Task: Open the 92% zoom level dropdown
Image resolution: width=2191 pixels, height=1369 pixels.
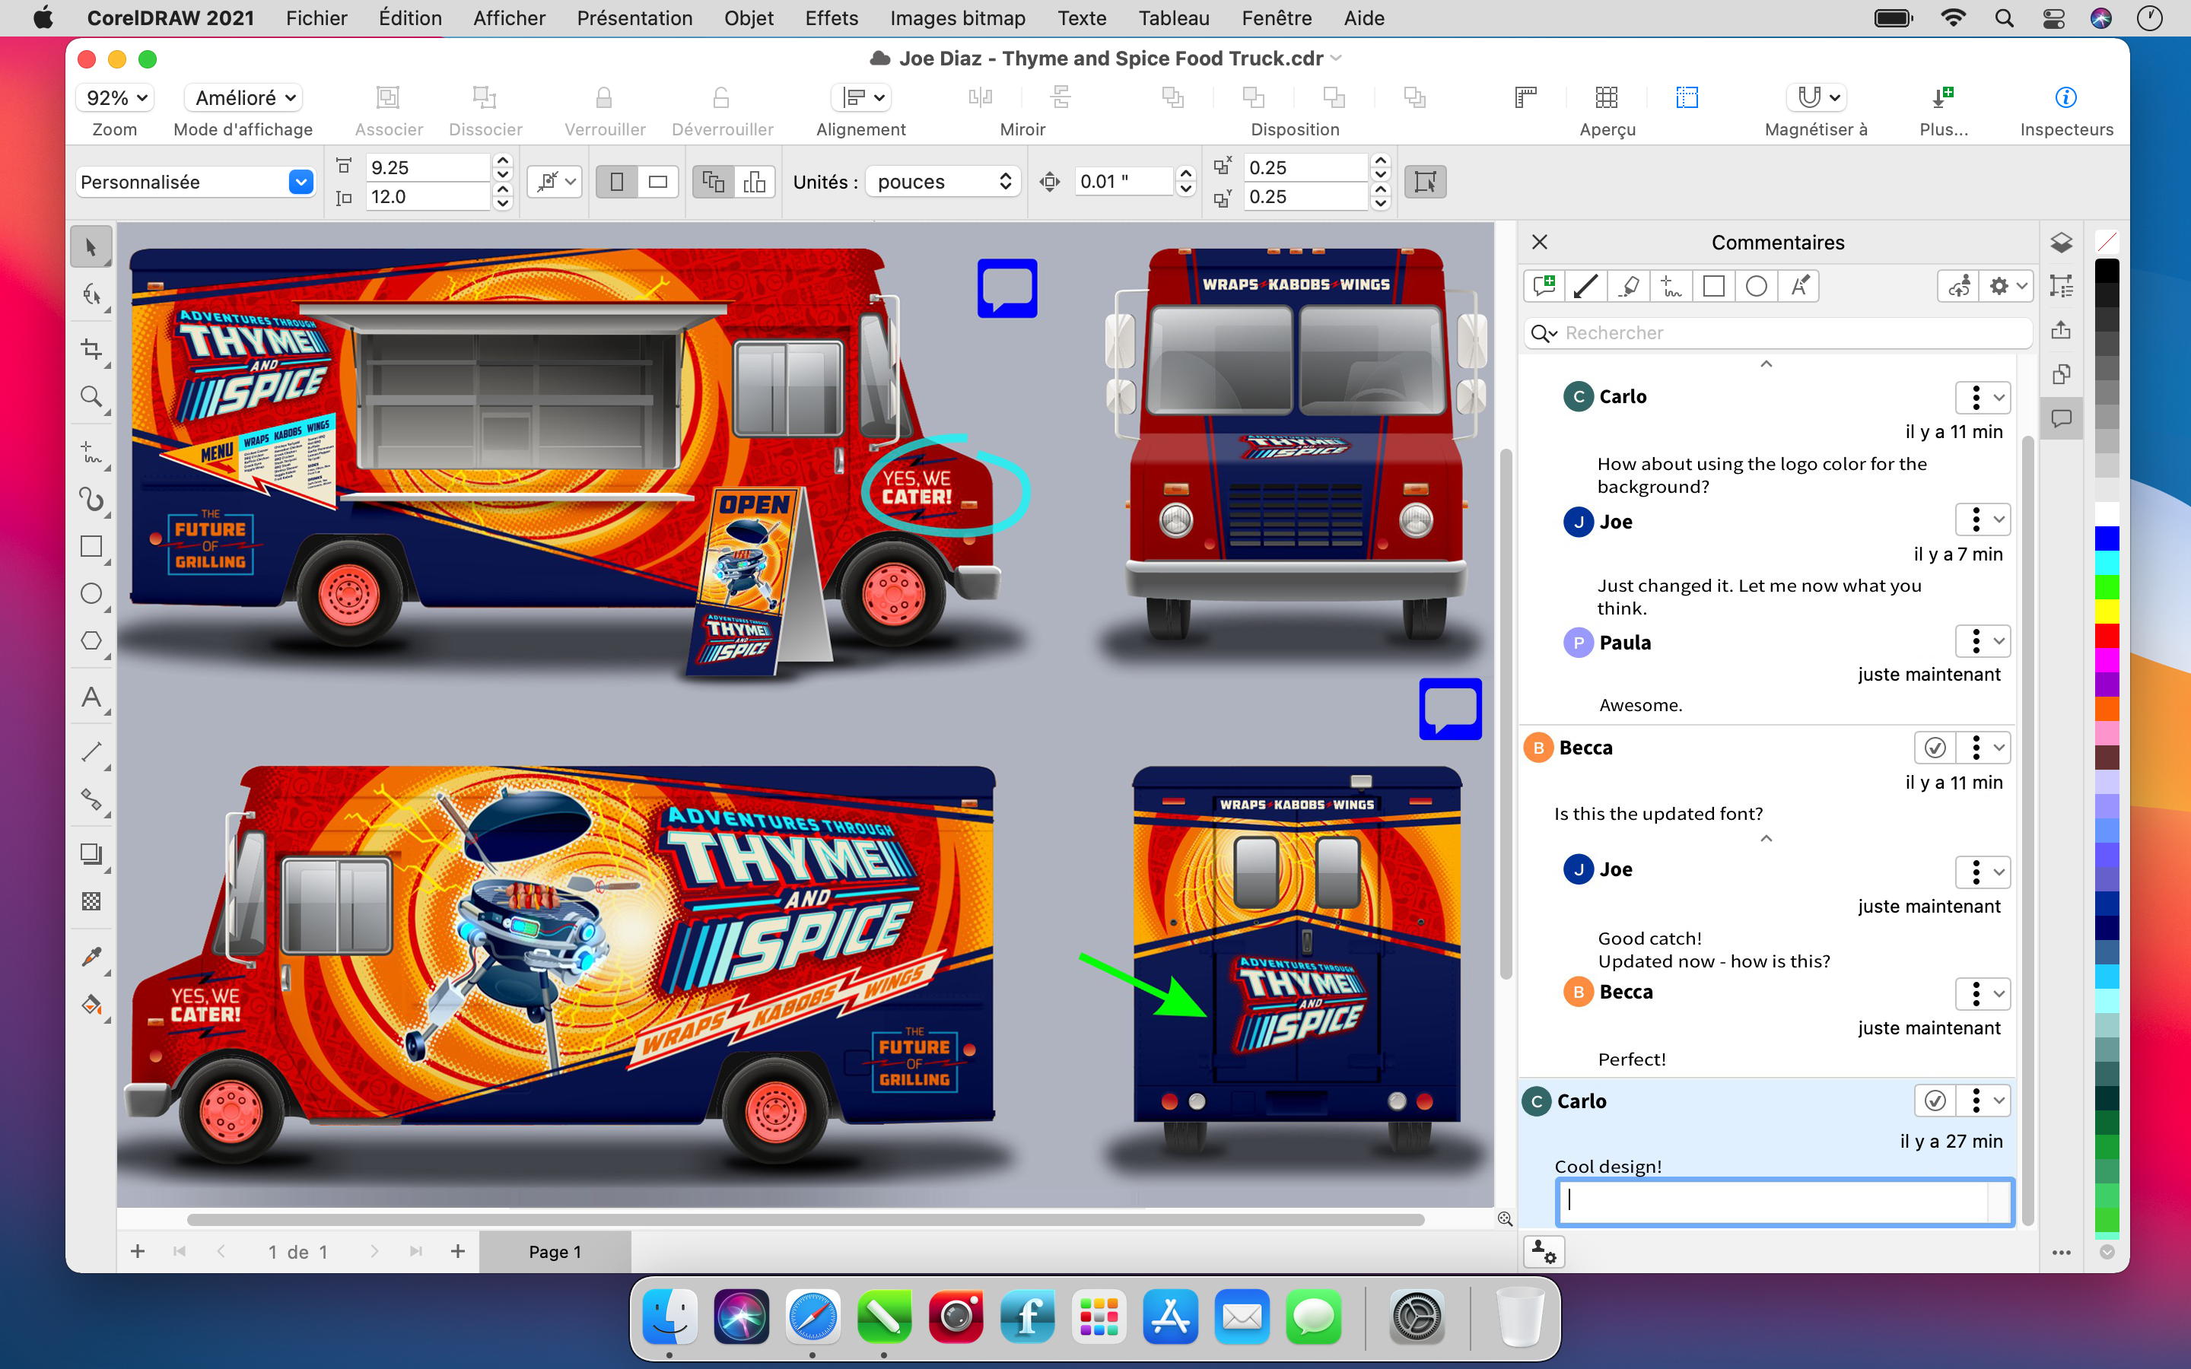Action: coord(114,97)
